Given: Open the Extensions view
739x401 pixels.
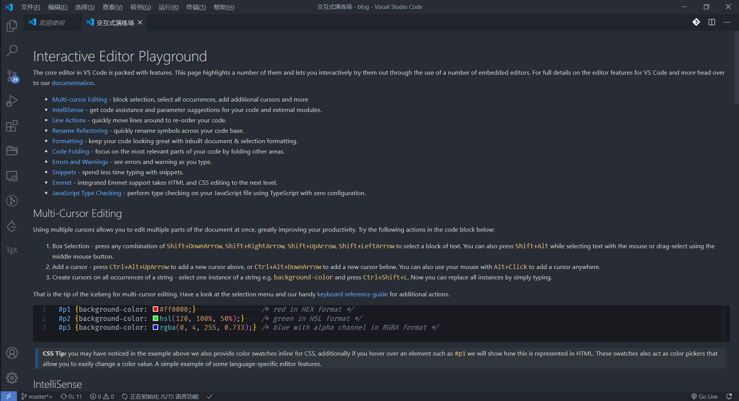Looking at the screenshot, I should coord(12,126).
